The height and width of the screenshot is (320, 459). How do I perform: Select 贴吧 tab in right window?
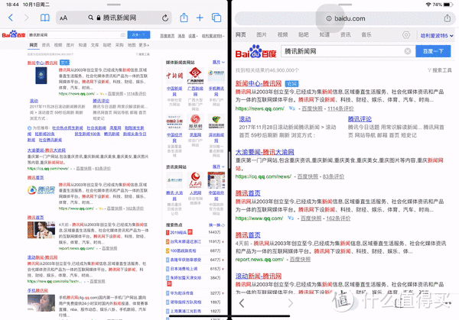click(x=303, y=35)
